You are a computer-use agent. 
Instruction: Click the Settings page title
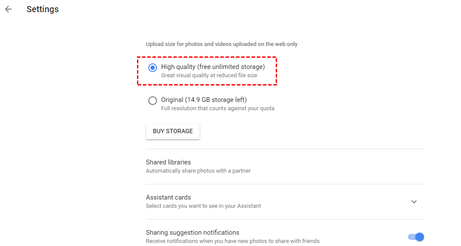pos(43,9)
